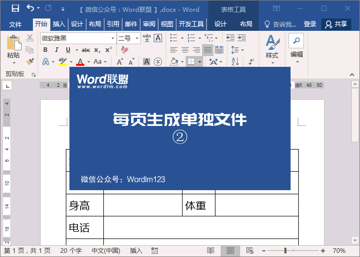Open the borders dropdown arrow
The width and height of the screenshot is (360, 257).
pyautogui.click(x=200, y=62)
